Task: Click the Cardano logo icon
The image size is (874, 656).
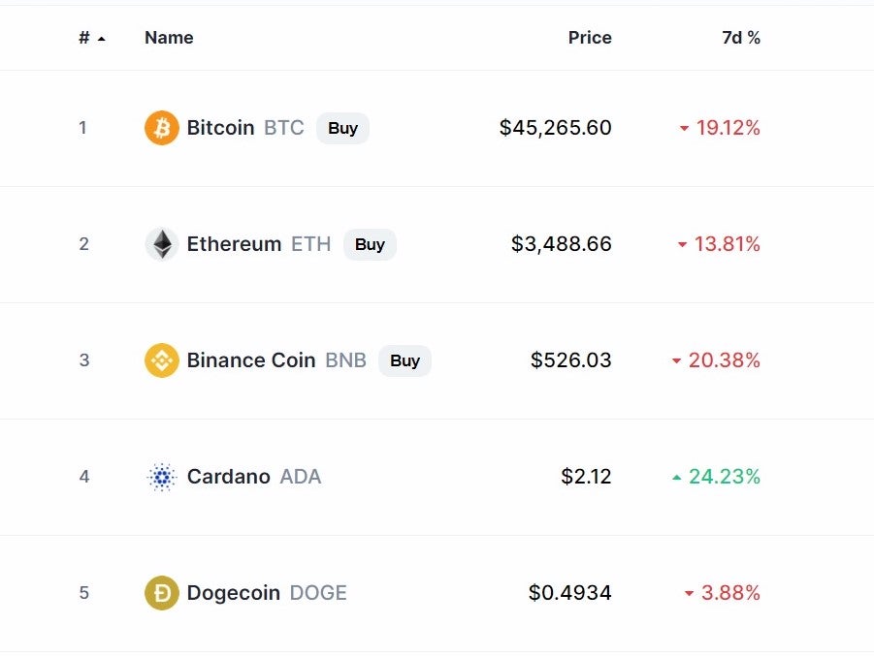Action: coord(162,477)
